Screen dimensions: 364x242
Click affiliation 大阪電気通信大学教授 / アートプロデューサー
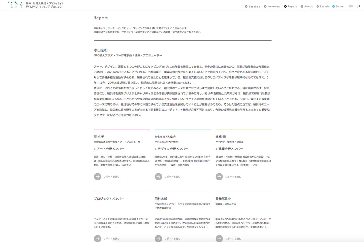pos(118,142)
